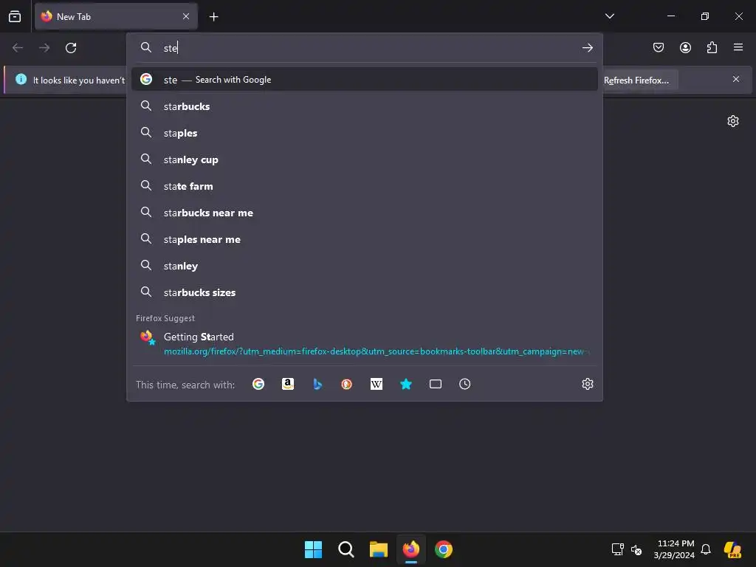Click the Go arrow in address bar
Image resolution: width=756 pixels, height=567 pixels.
tap(587, 48)
